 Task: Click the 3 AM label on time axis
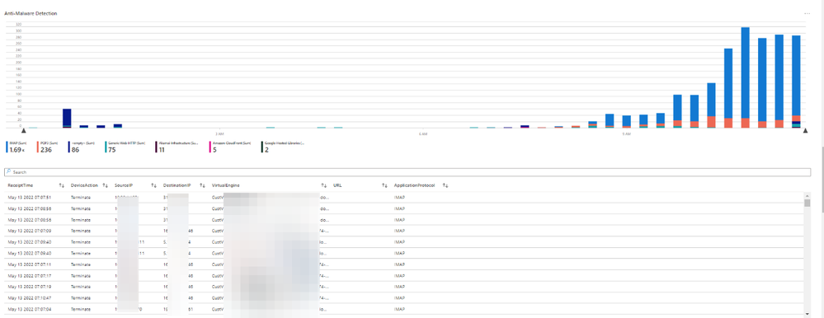click(x=219, y=134)
